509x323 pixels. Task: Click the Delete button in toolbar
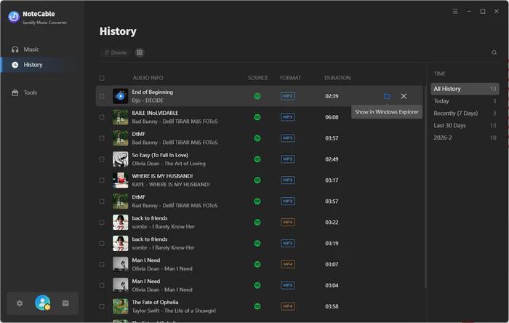click(116, 52)
